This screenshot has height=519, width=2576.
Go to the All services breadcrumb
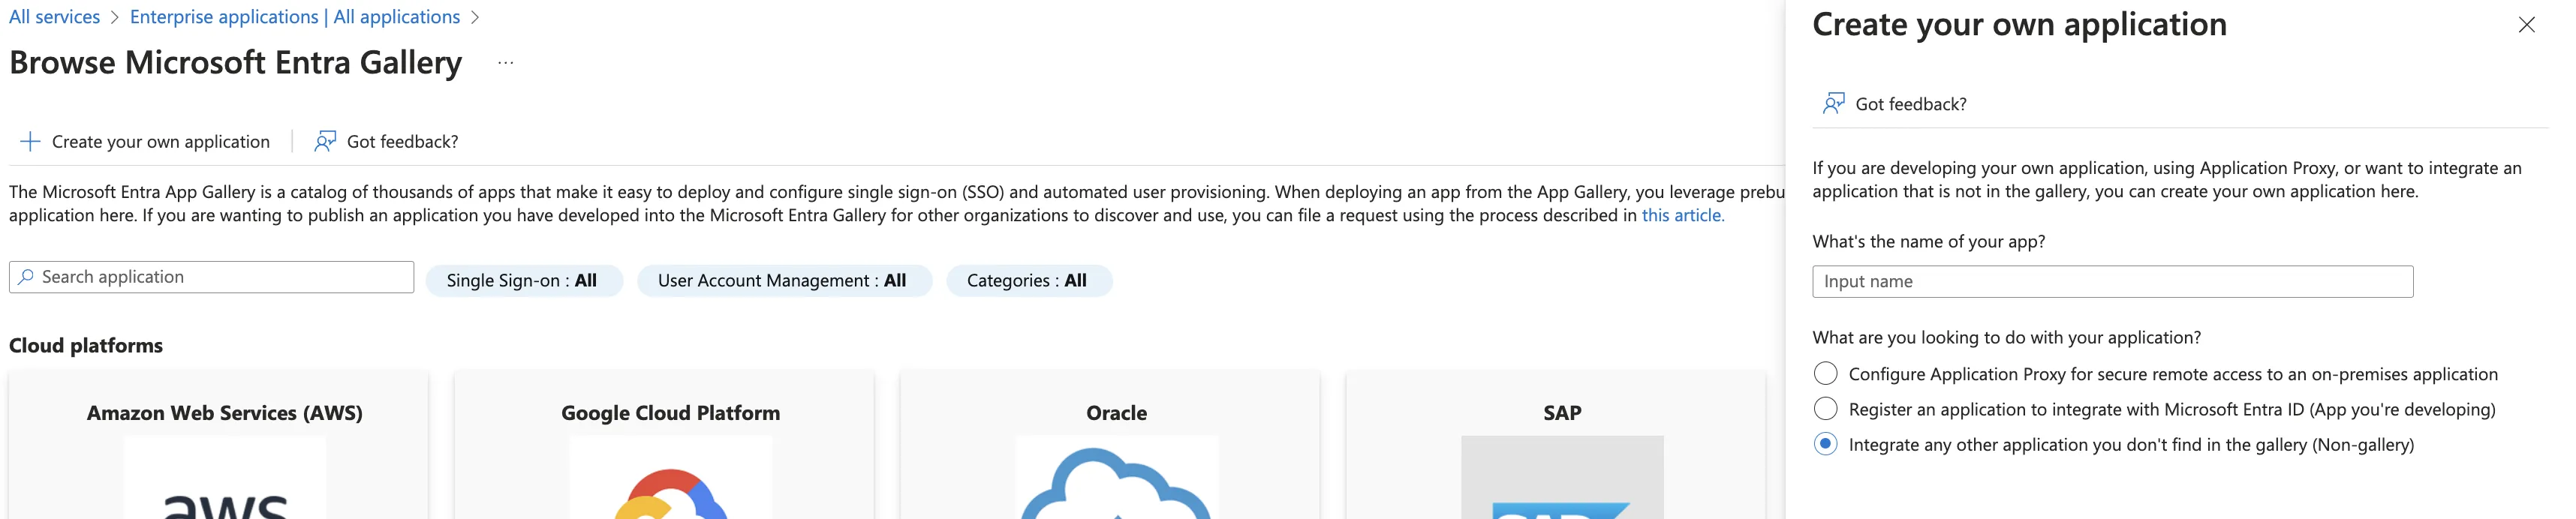tap(55, 17)
